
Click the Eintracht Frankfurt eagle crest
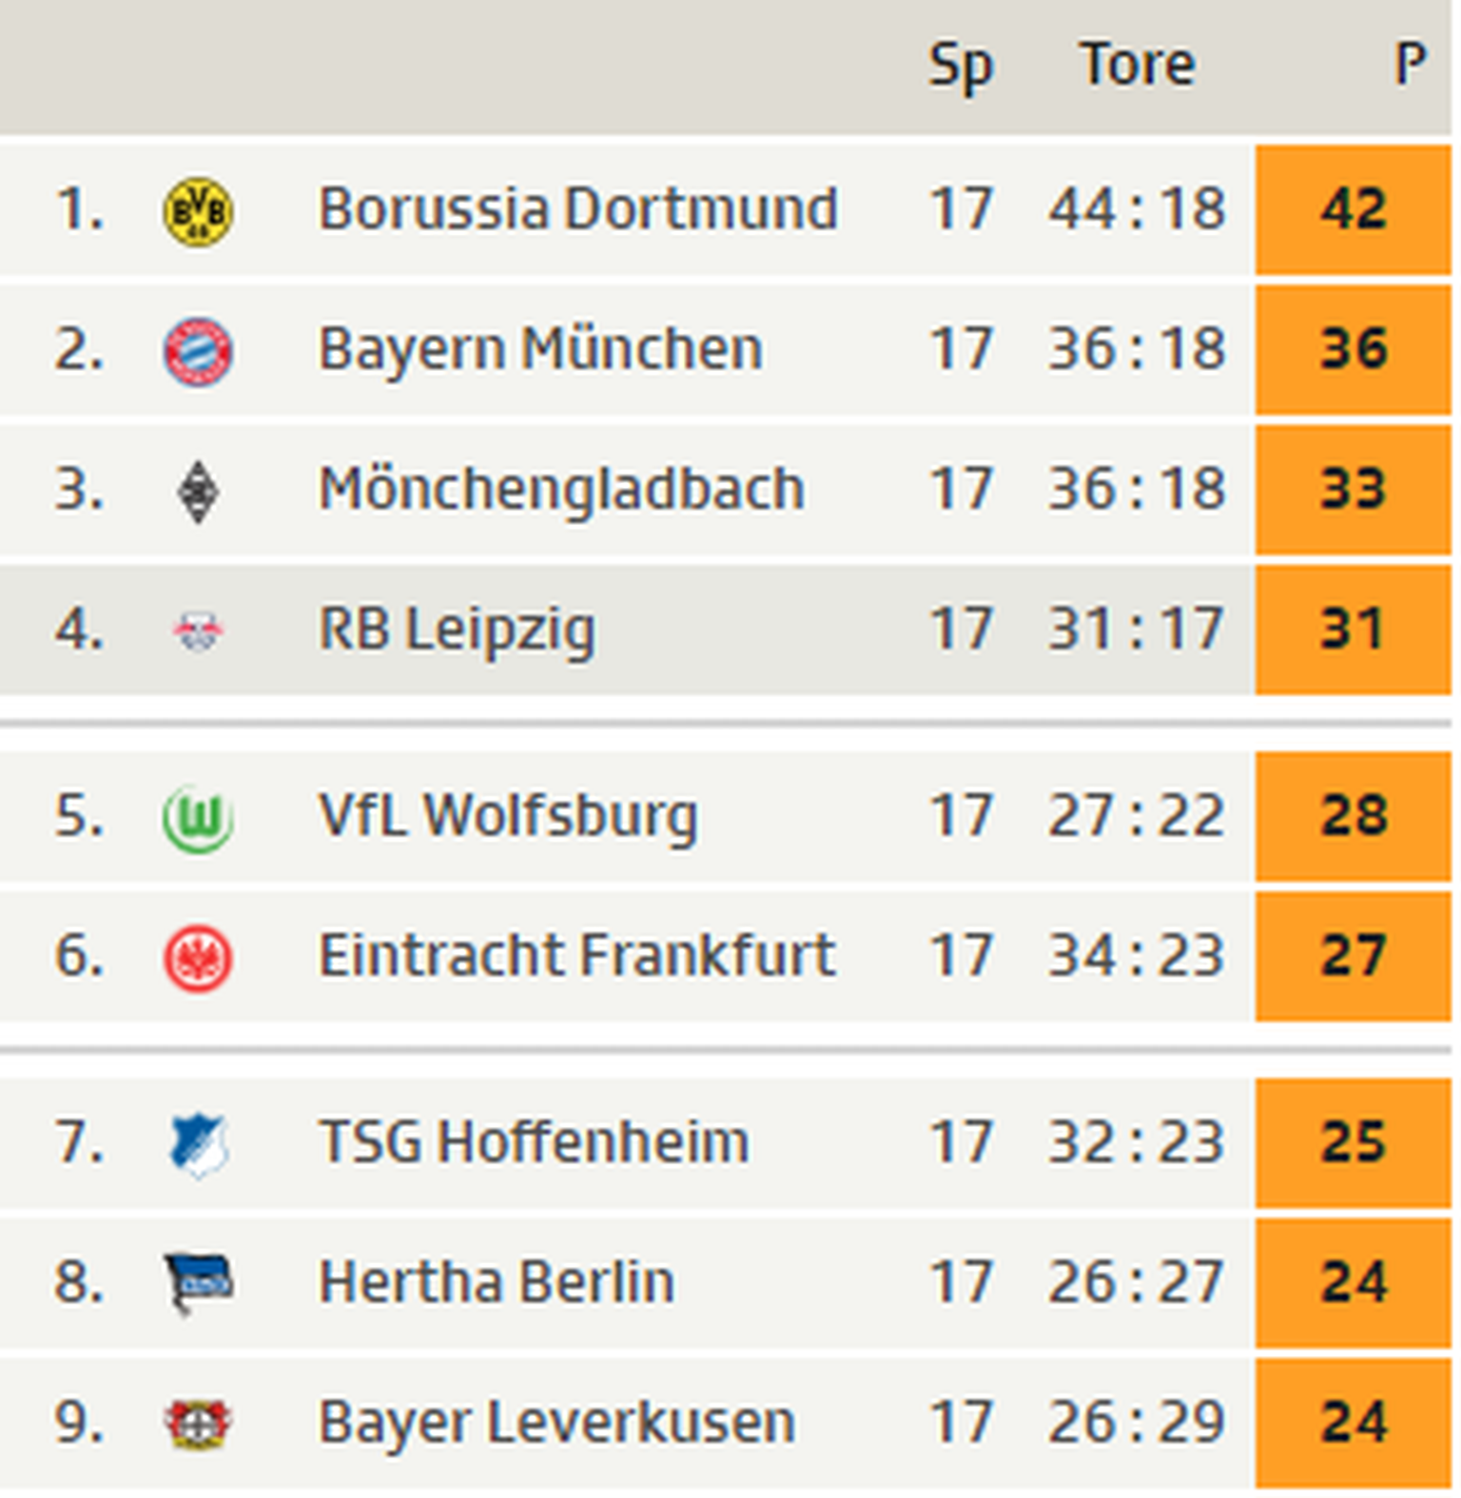[198, 957]
